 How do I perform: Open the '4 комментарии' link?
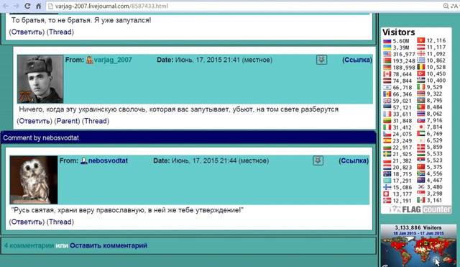point(29,245)
